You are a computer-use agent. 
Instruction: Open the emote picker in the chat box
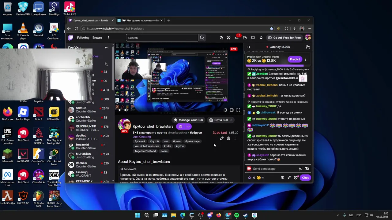300,169
